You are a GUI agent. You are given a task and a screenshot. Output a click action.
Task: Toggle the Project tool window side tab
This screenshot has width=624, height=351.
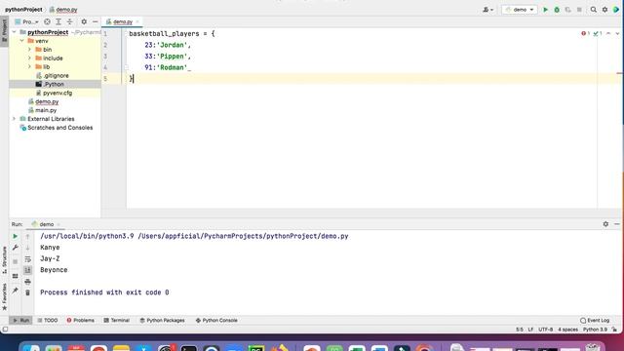pos(4,31)
